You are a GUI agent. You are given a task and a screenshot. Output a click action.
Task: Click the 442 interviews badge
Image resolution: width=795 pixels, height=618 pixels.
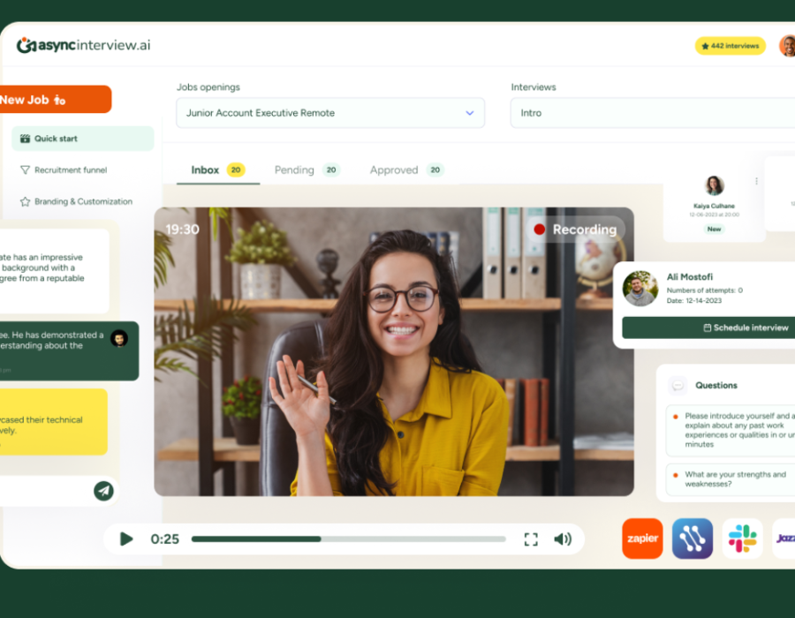tap(730, 46)
